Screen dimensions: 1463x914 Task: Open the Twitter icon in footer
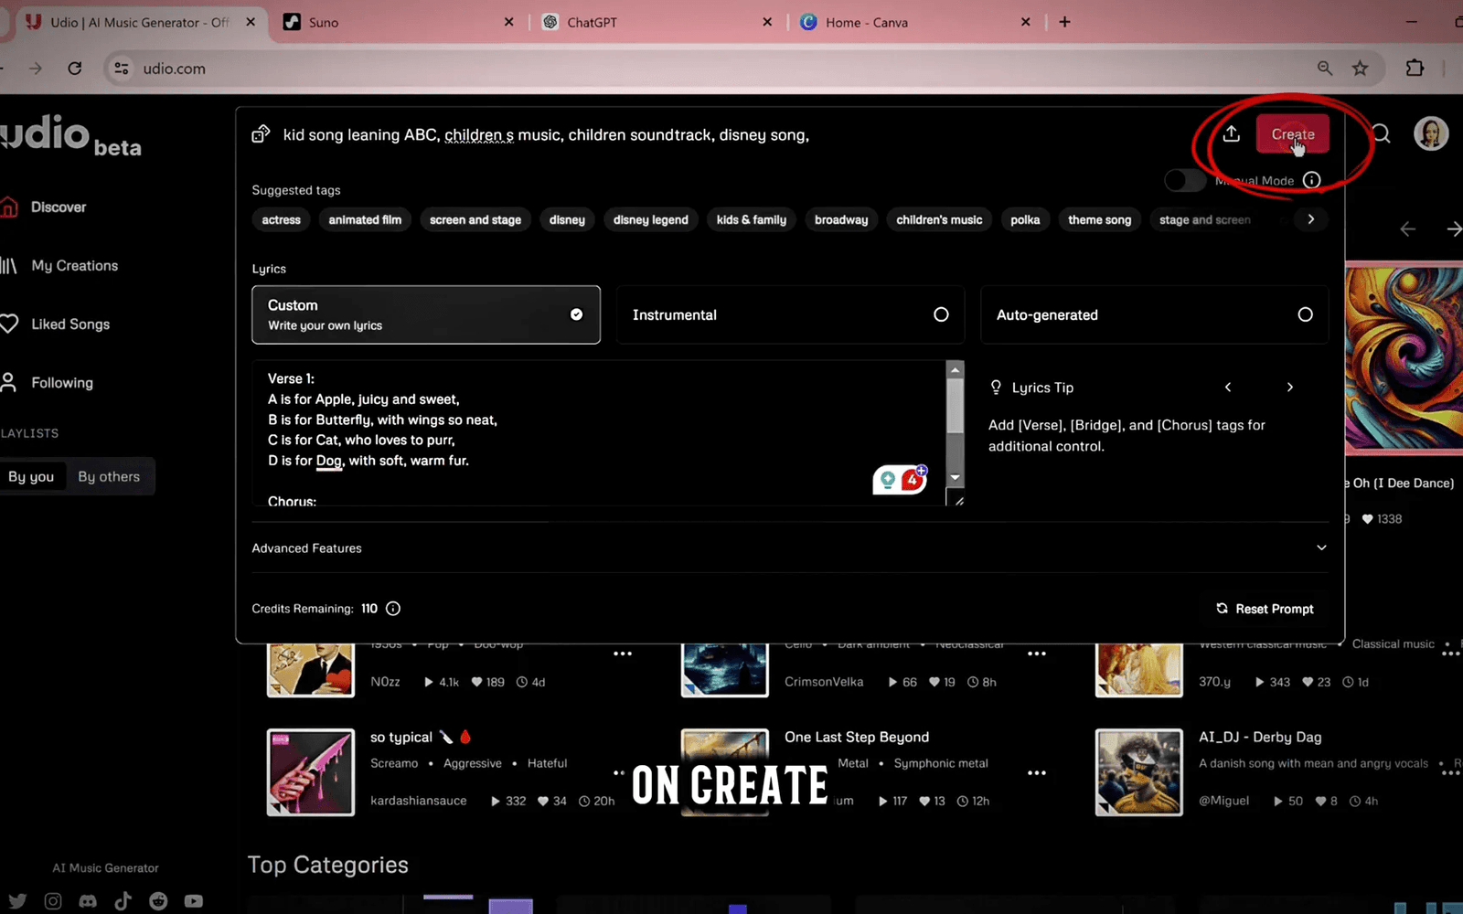17,900
